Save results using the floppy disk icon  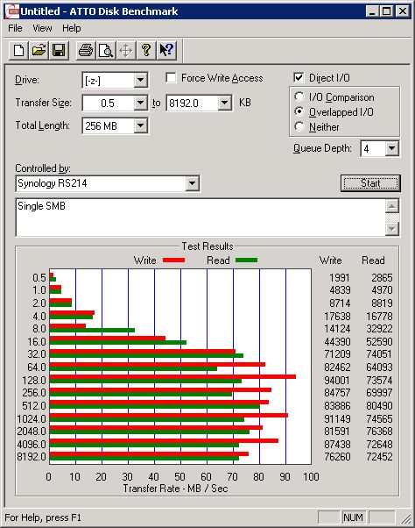click(x=59, y=51)
